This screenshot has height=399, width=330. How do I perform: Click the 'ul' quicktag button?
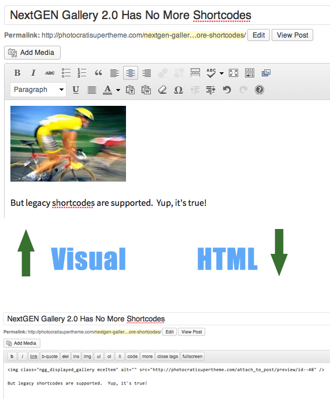pyautogui.click(x=99, y=357)
